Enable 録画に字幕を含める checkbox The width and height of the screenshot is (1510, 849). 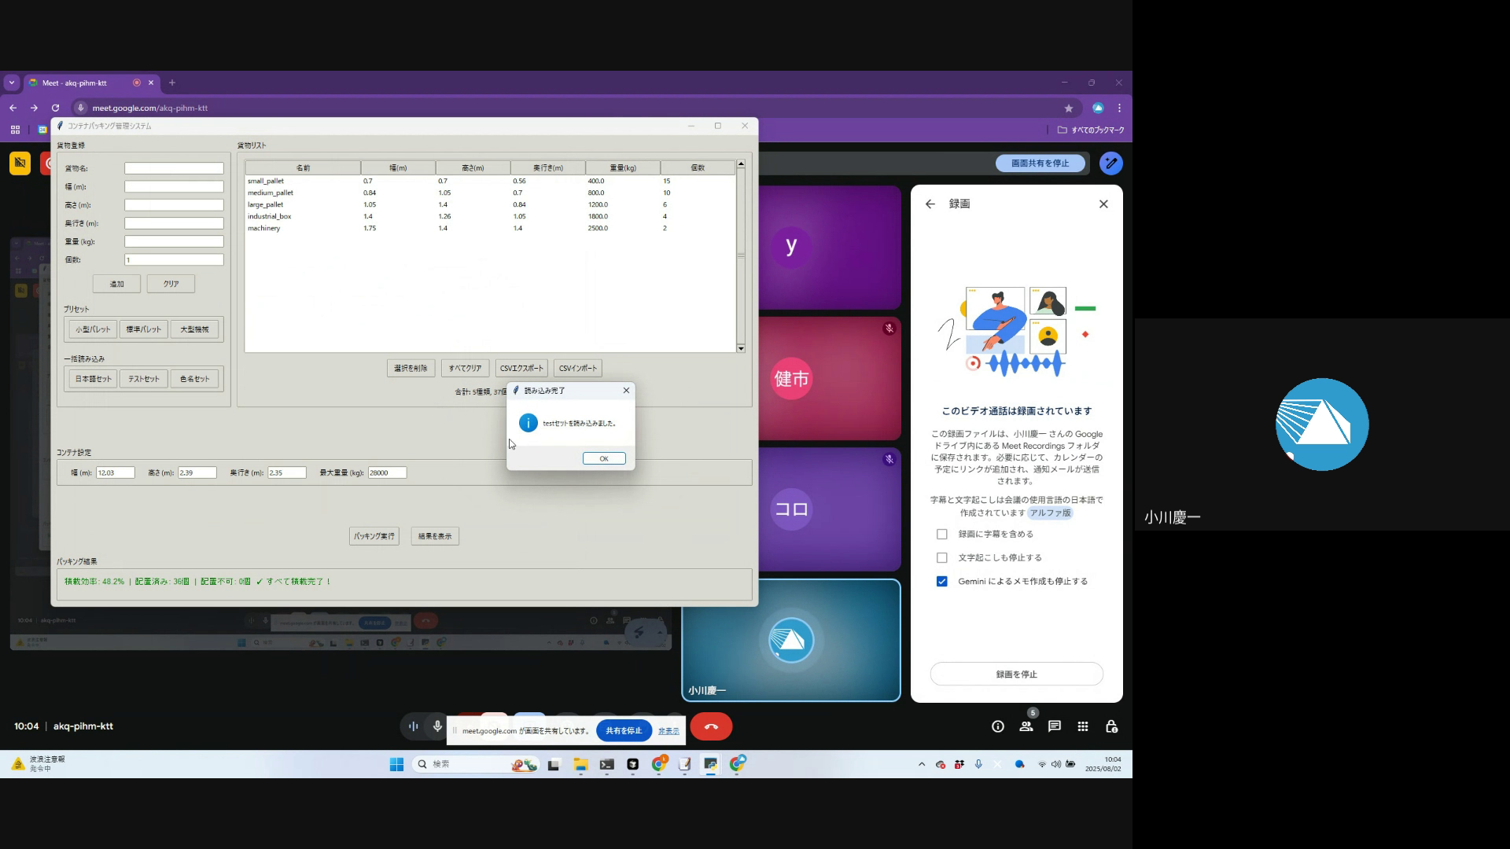pos(941,534)
